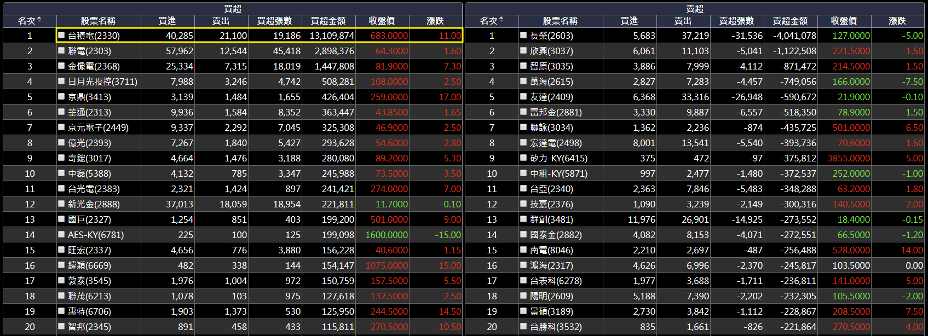Select the 中租-KY(5871) checkbox

(x=523, y=173)
